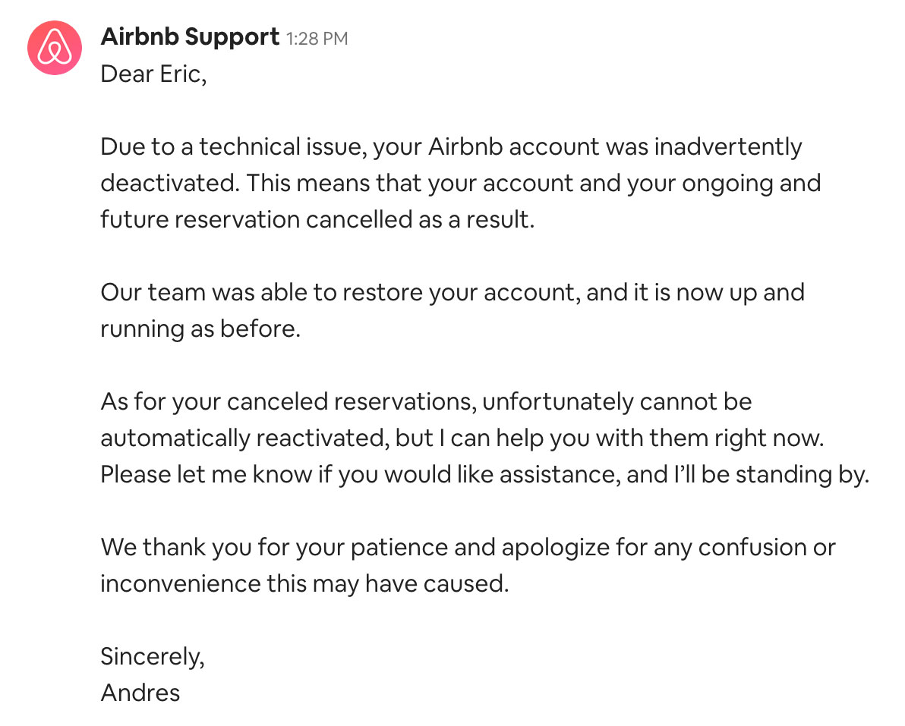Viewport: 905px width, 726px height.
Task: Click the line starting Due to a technical issue
Action: tap(451, 147)
